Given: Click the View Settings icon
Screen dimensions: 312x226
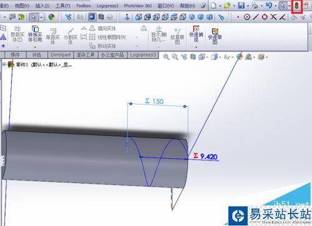Looking at the screenshot, I should click(261, 57).
